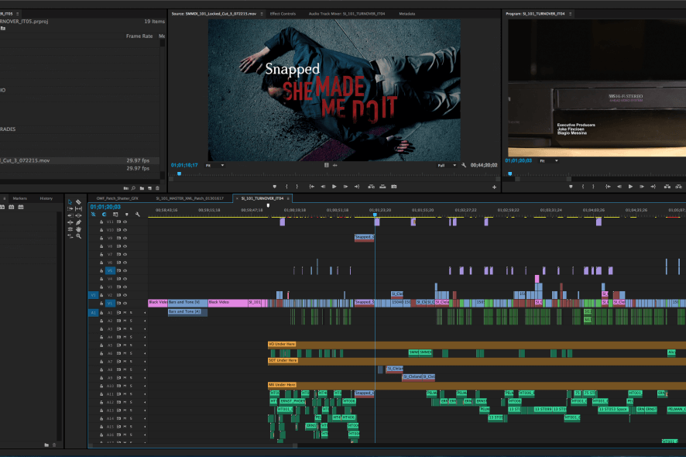Click timeline timecode 01;01;20;03

[105, 207]
